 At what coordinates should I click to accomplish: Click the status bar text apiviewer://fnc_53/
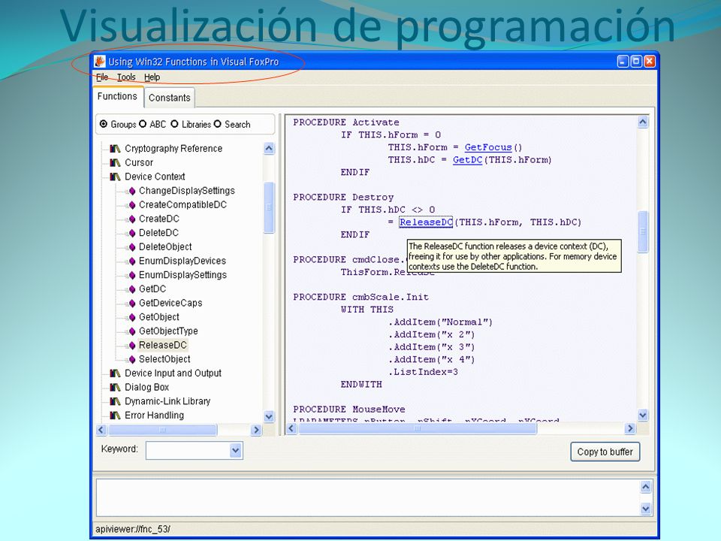pyautogui.click(x=132, y=529)
